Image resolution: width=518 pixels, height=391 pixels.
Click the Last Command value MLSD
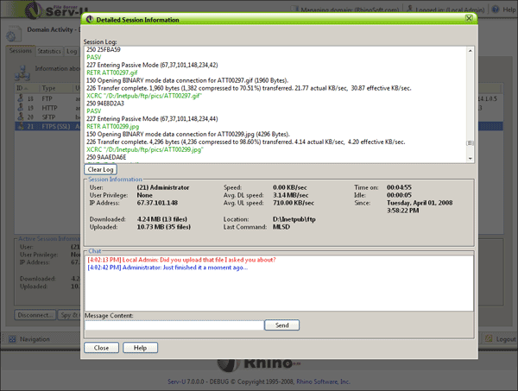(x=281, y=227)
